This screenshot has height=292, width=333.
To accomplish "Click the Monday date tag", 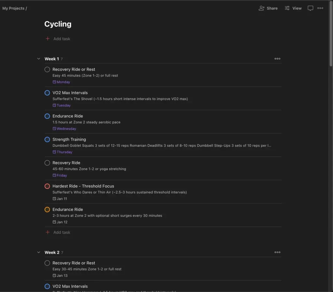I will pos(61,82).
